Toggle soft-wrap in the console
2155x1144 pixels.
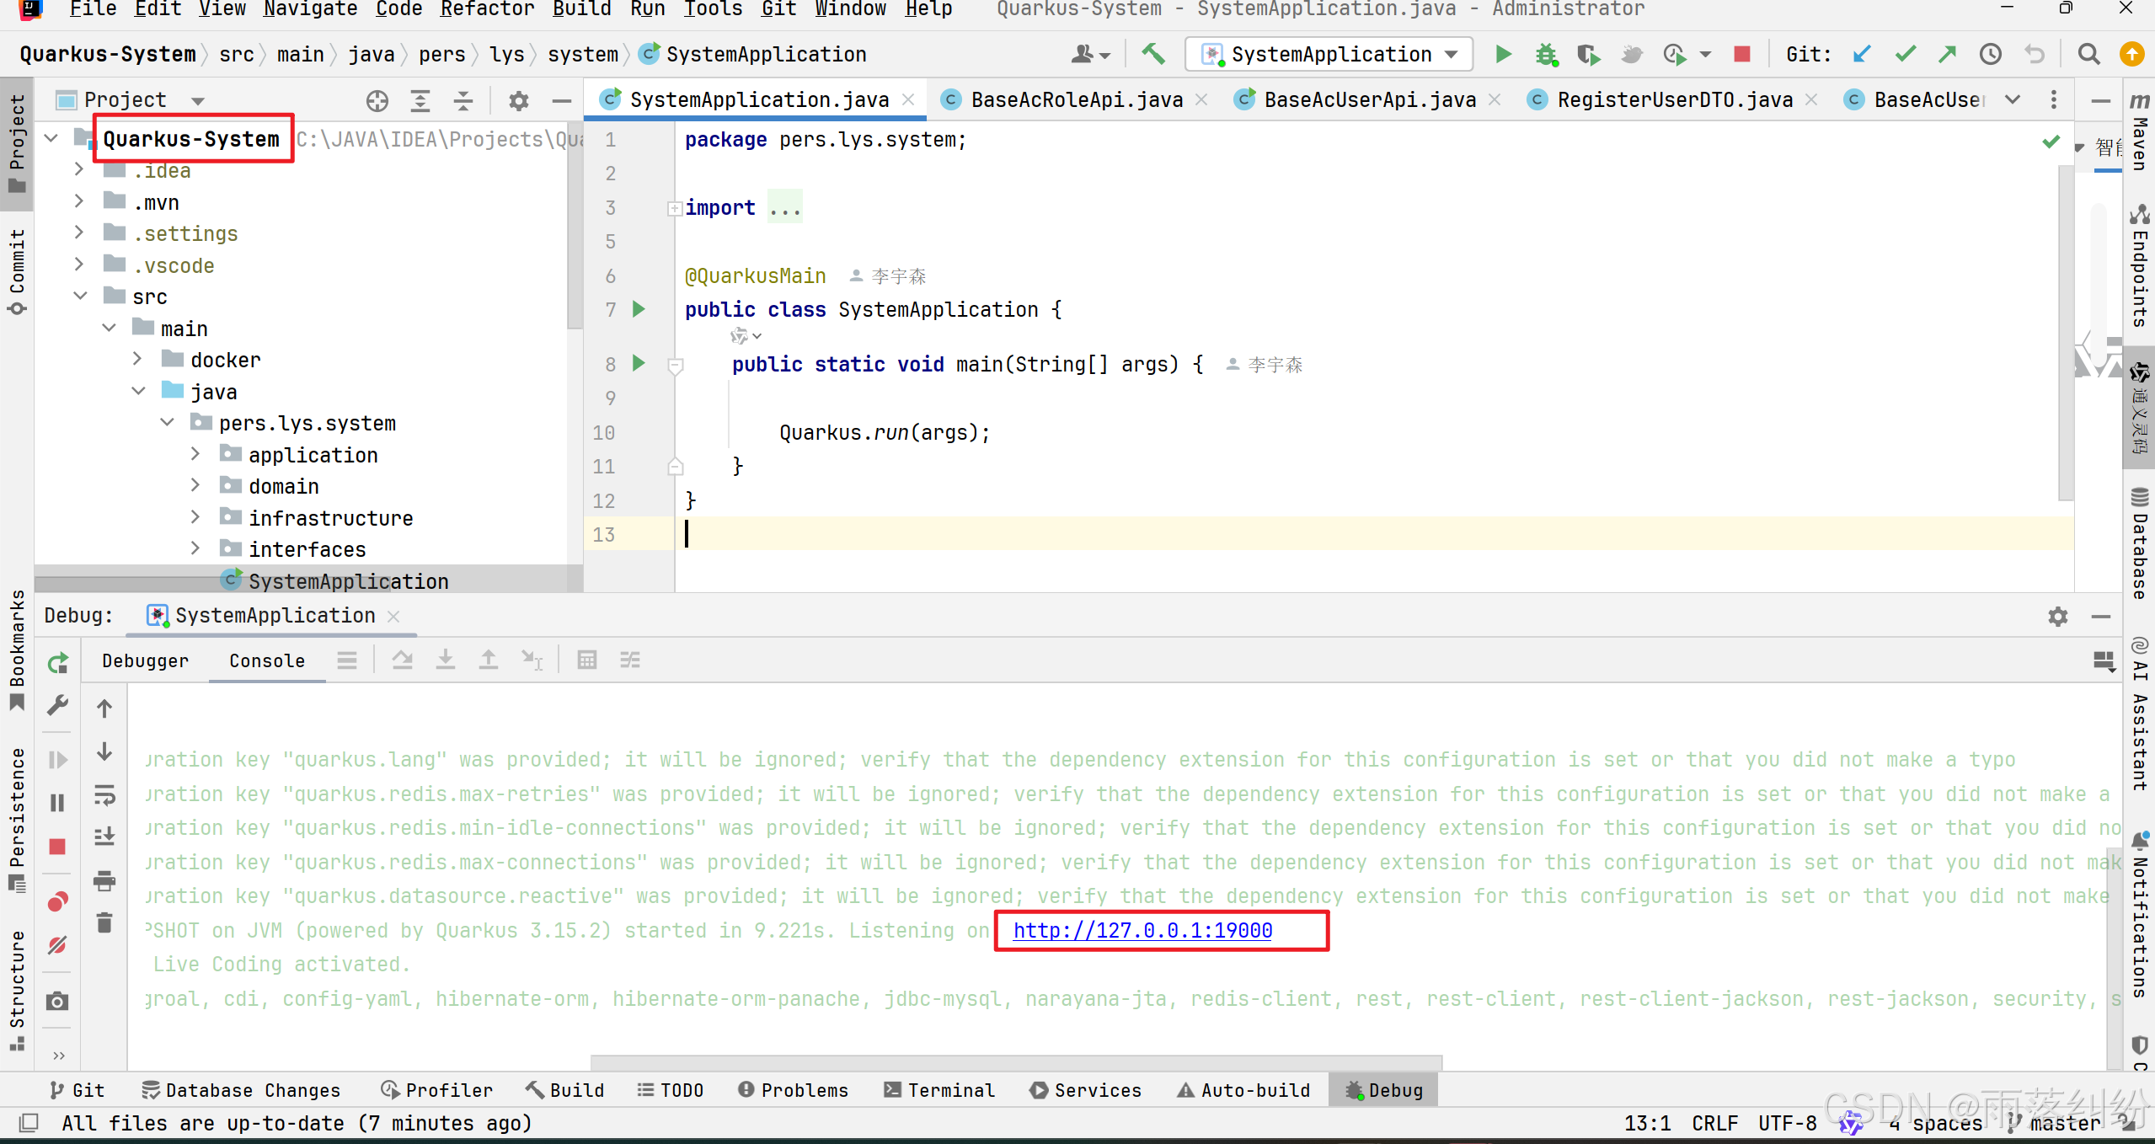(104, 794)
